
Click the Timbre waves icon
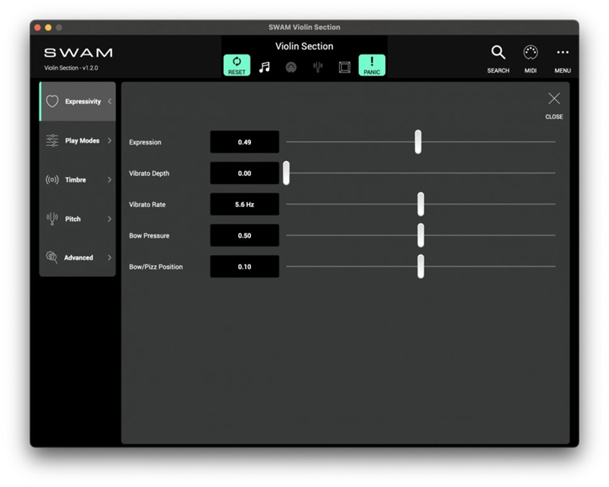[52, 179]
